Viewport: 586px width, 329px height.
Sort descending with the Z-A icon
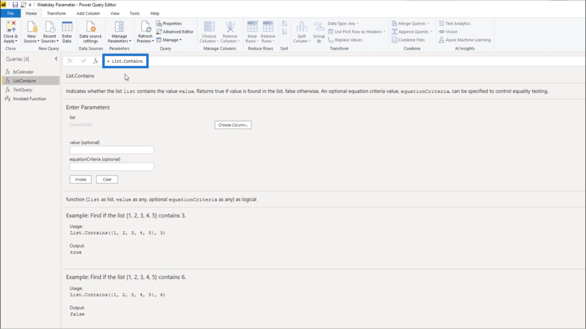(284, 32)
